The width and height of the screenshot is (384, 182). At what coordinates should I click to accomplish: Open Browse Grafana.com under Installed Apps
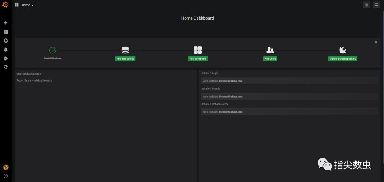point(231,81)
